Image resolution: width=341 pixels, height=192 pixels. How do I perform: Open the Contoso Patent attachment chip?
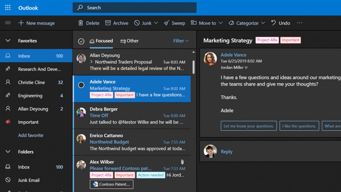111,184
